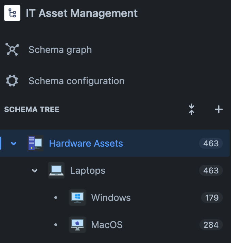Collapse the Hardware Assets node chevron
Image resolution: width=231 pixels, height=243 pixels.
coord(14,143)
